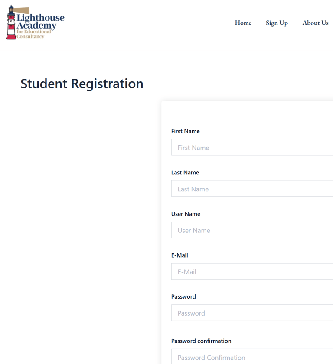Focus the Password Confirmation input field
This screenshot has width=333, height=364.
252,357
